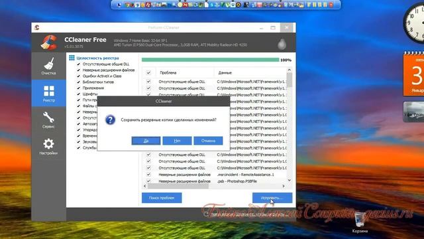Click the pear Piriform icon in header
This screenshot has width=424, height=239.
point(282,44)
